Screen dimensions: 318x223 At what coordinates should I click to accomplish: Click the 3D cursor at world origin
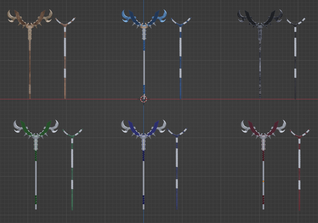pos(143,99)
